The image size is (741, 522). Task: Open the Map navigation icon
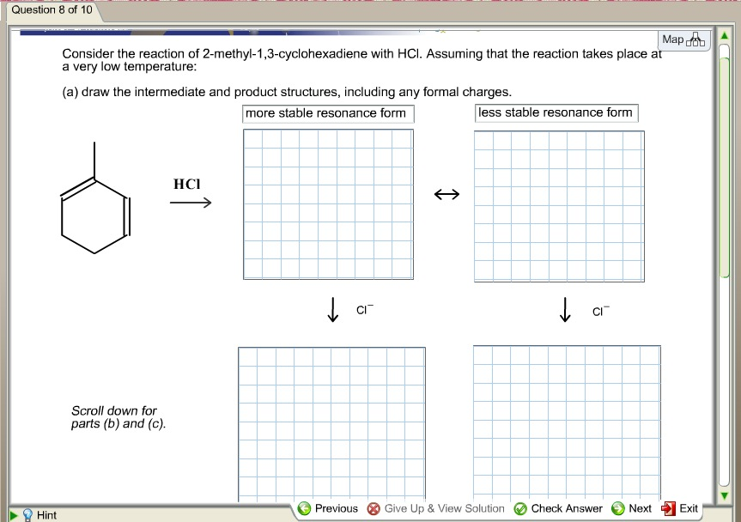(x=696, y=39)
